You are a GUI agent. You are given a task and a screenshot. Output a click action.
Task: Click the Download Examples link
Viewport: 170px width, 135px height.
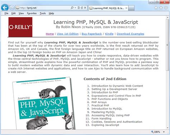[131, 34]
